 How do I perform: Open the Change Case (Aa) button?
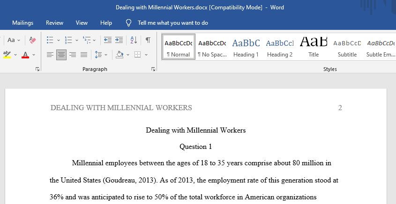pyautogui.click(x=11, y=40)
